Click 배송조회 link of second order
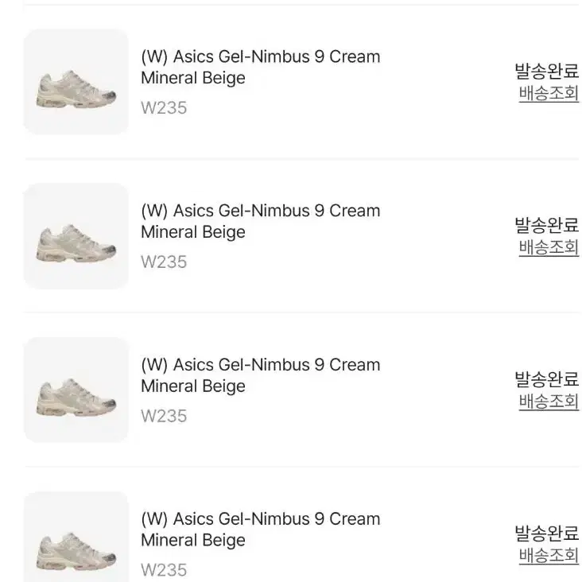 [x=549, y=247]
